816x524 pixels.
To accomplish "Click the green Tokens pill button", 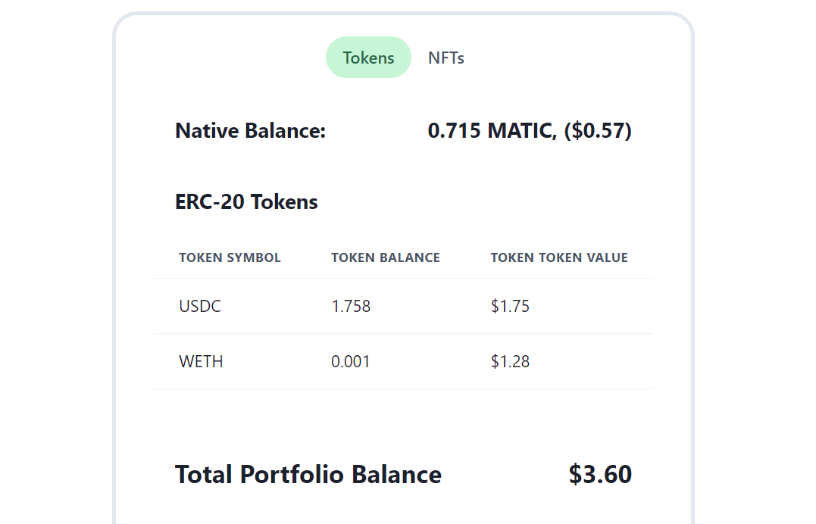I will pyautogui.click(x=368, y=57).
